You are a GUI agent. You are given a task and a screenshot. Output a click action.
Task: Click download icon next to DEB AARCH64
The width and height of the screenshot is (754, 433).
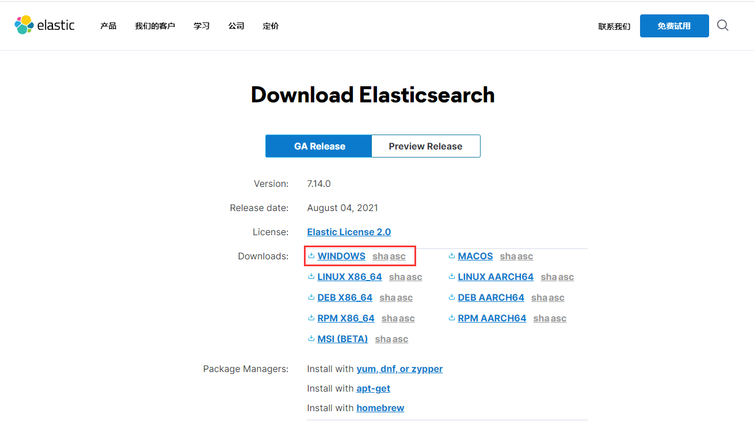tap(452, 297)
